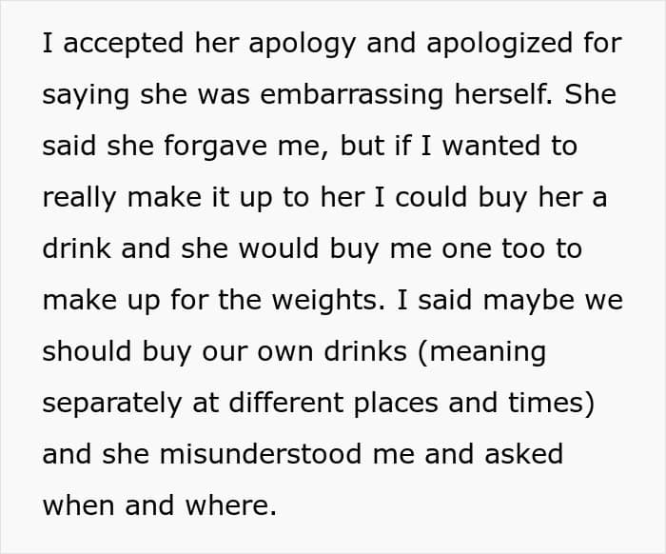Click the word "accepted" in first line

tap(123, 44)
